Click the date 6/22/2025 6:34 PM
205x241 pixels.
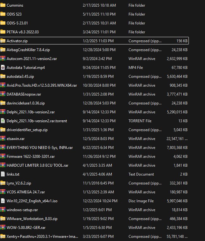[98, 148]
